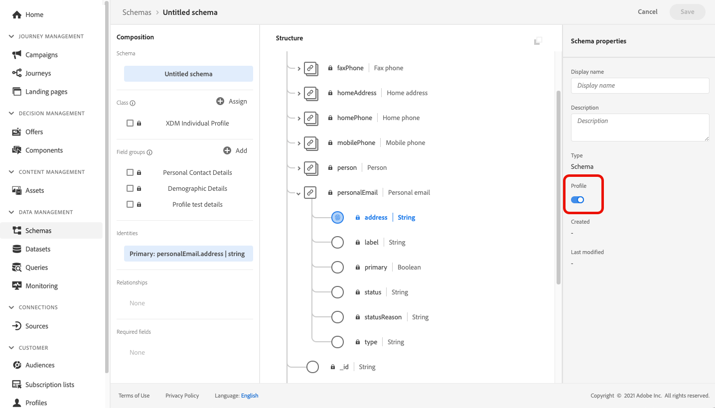Collapse the Journey Management sidebar section
Image resolution: width=715 pixels, height=408 pixels.
[11, 36]
